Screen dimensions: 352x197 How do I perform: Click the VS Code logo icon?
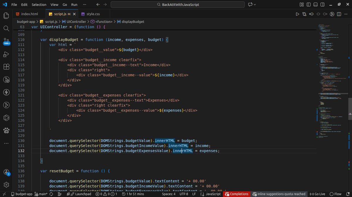coord(5,5)
